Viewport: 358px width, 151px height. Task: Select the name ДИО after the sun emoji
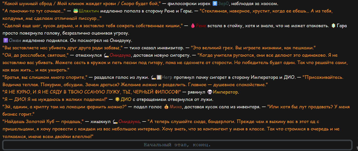tap(126, 100)
